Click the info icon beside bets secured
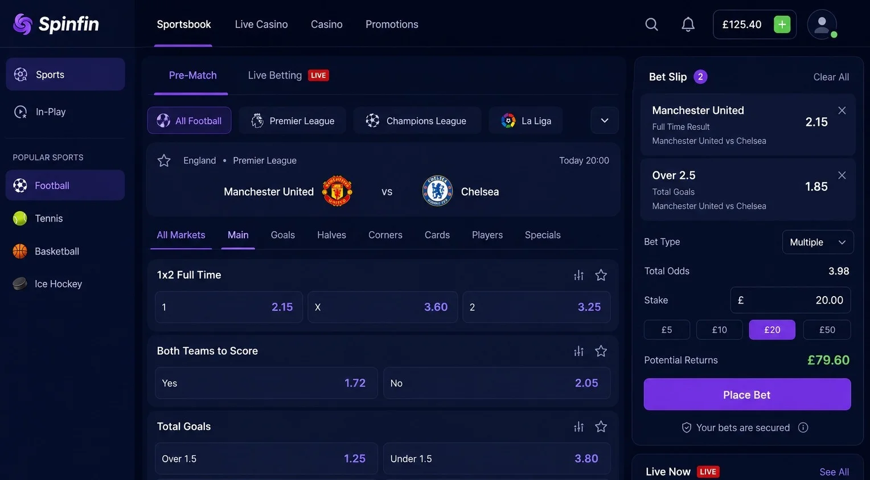Image resolution: width=870 pixels, height=480 pixels. pos(803,428)
